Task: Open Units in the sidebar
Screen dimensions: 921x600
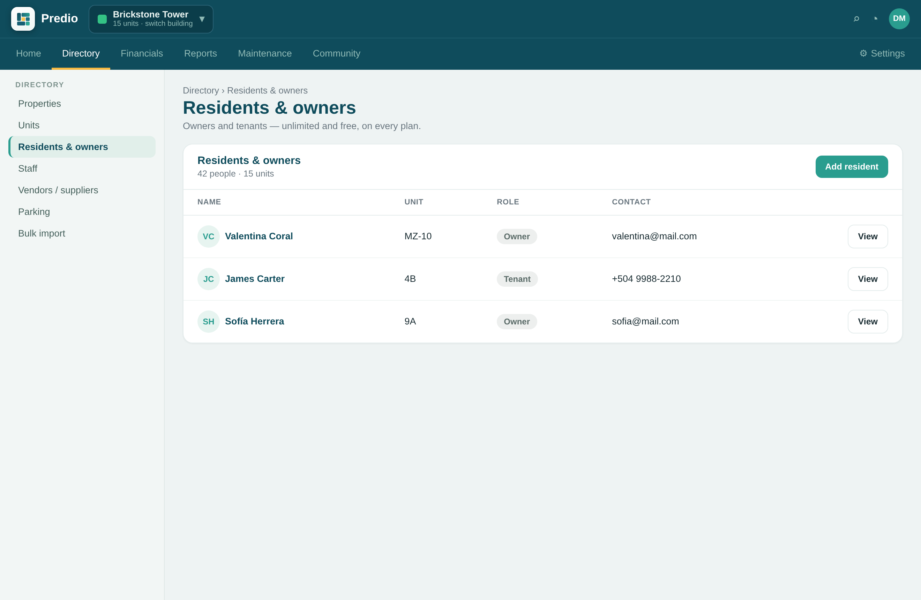Action: pyautogui.click(x=82, y=125)
